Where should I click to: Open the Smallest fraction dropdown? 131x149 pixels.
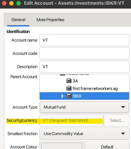[84, 134]
